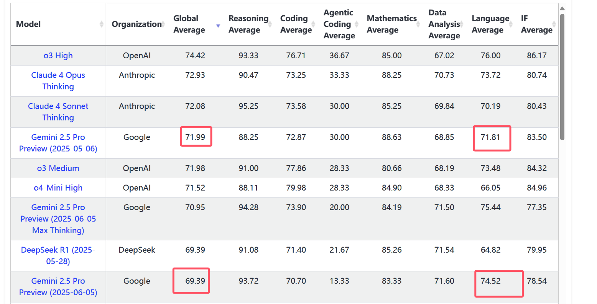Open Gemini 2.5 Pro Preview (2025-05-06) link
Image resolution: width=597 pixels, height=304 pixels.
coord(58,143)
